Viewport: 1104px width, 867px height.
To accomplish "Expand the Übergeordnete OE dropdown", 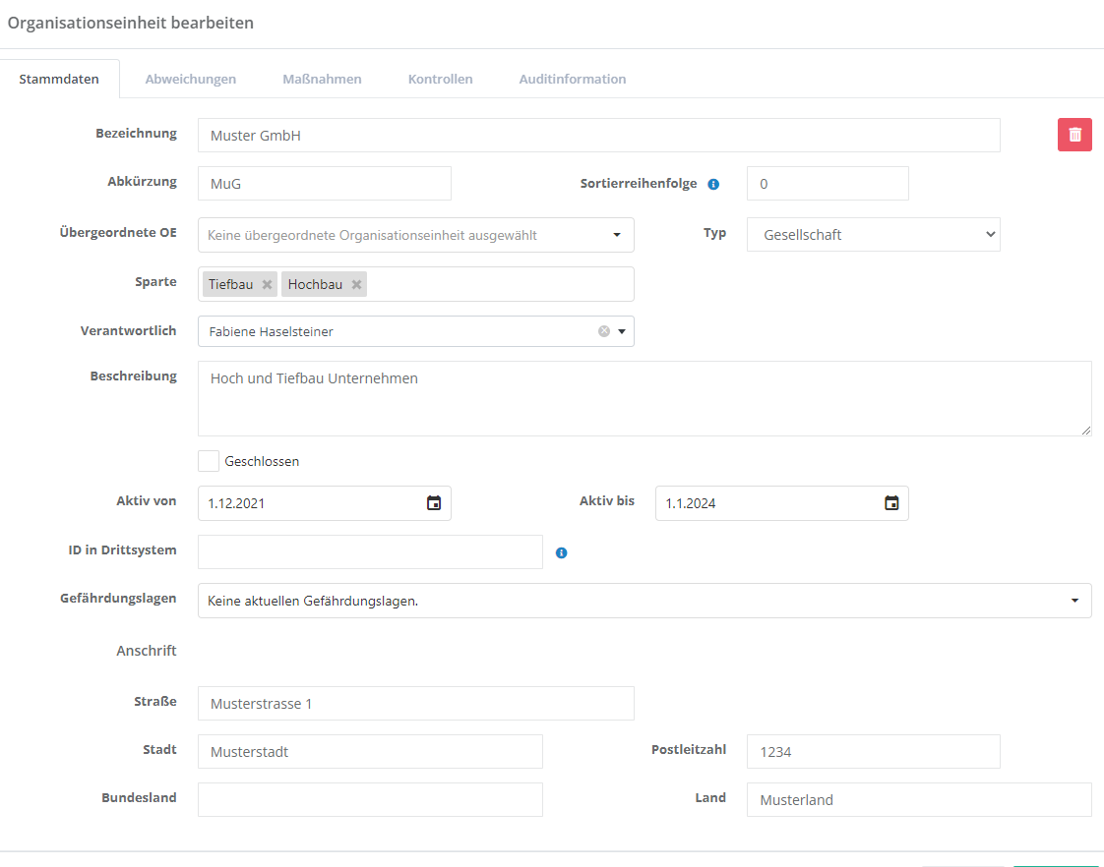I will tap(616, 235).
